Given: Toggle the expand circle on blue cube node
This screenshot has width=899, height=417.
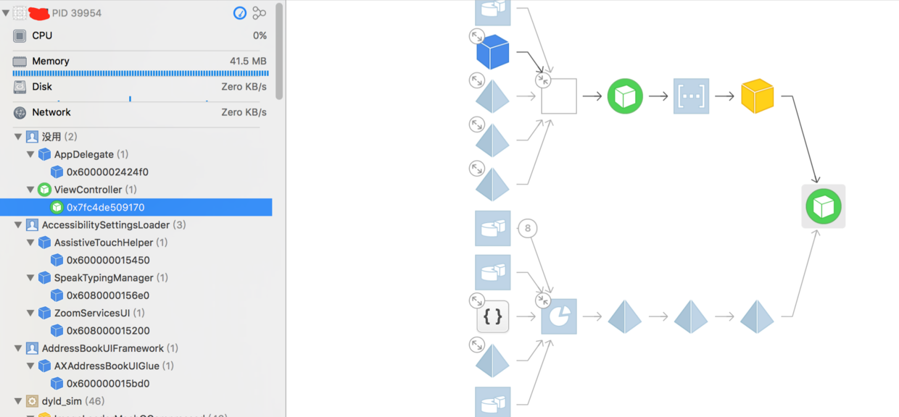Looking at the screenshot, I should [x=476, y=35].
